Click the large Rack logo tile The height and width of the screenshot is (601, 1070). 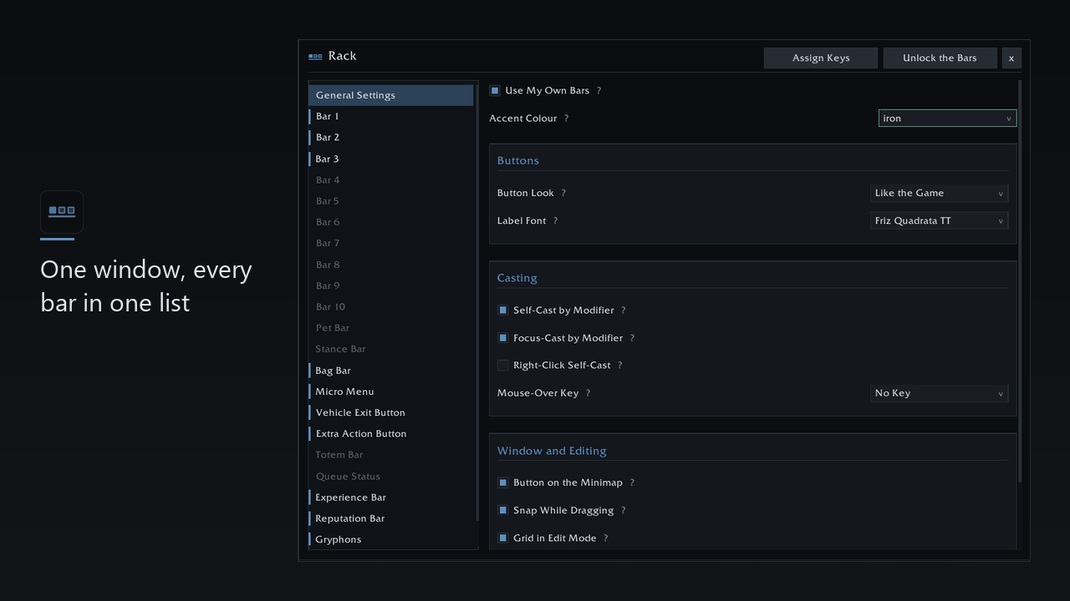(x=62, y=211)
